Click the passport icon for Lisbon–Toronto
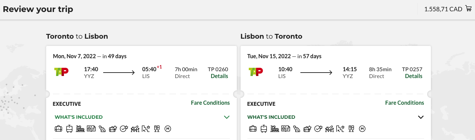 click(x=285, y=129)
